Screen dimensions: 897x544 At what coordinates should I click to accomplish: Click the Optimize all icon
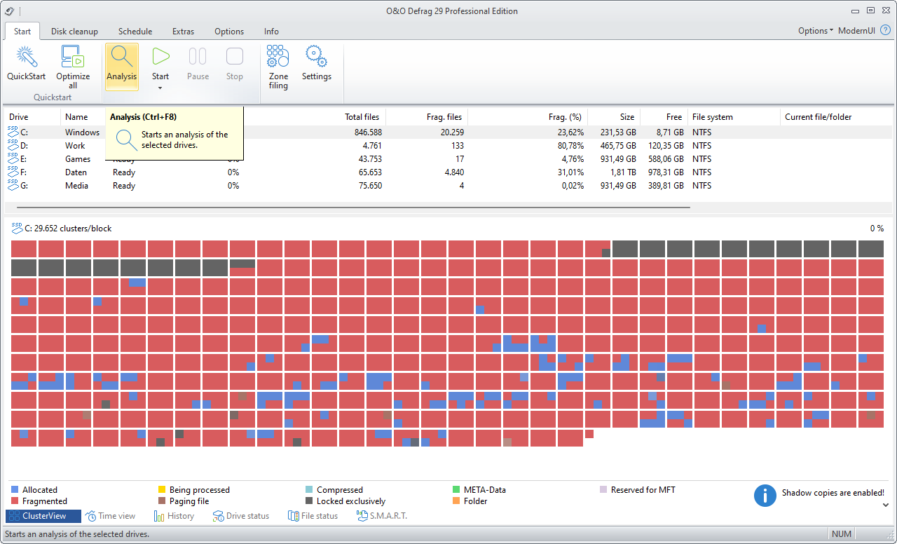click(73, 56)
